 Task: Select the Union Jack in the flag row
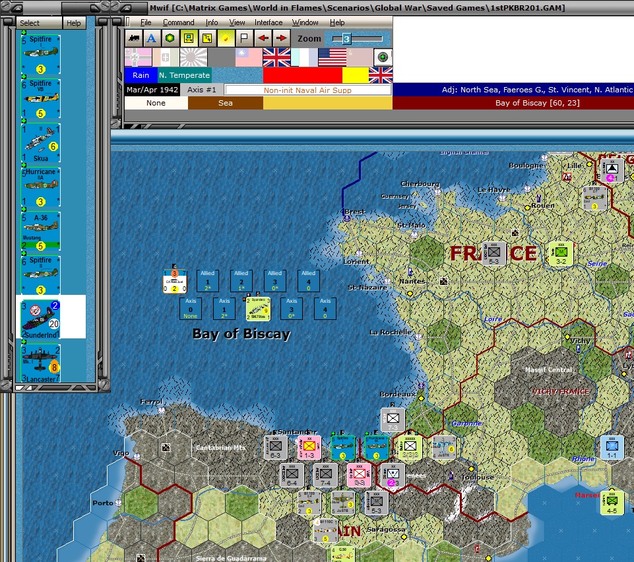coord(276,57)
